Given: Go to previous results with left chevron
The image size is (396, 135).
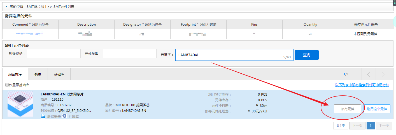Looking at the screenshot, I should click(368, 74).
